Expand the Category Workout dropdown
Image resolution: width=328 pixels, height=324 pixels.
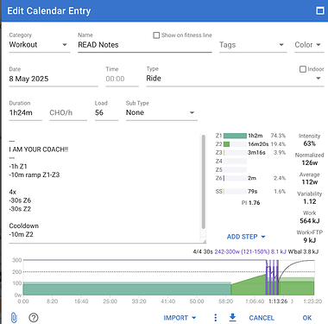40,45
